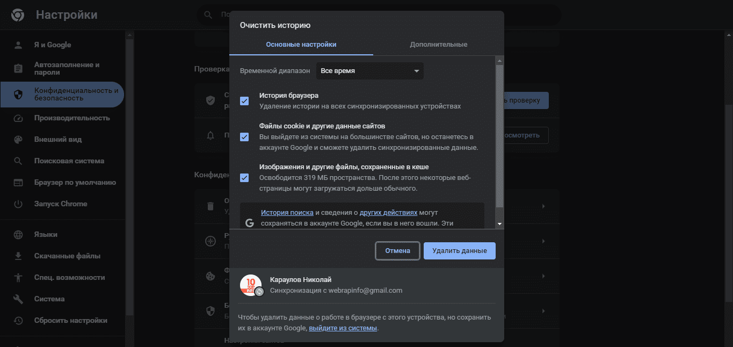Click the wrench icon for Система
The height and width of the screenshot is (347, 733).
tap(18, 299)
